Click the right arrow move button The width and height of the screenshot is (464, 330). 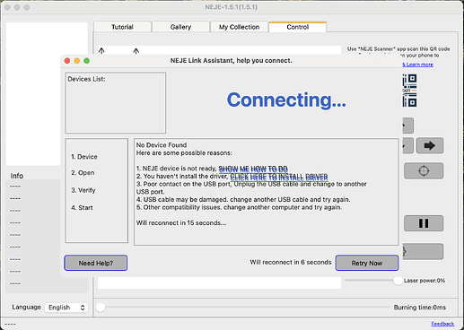tap(430, 145)
